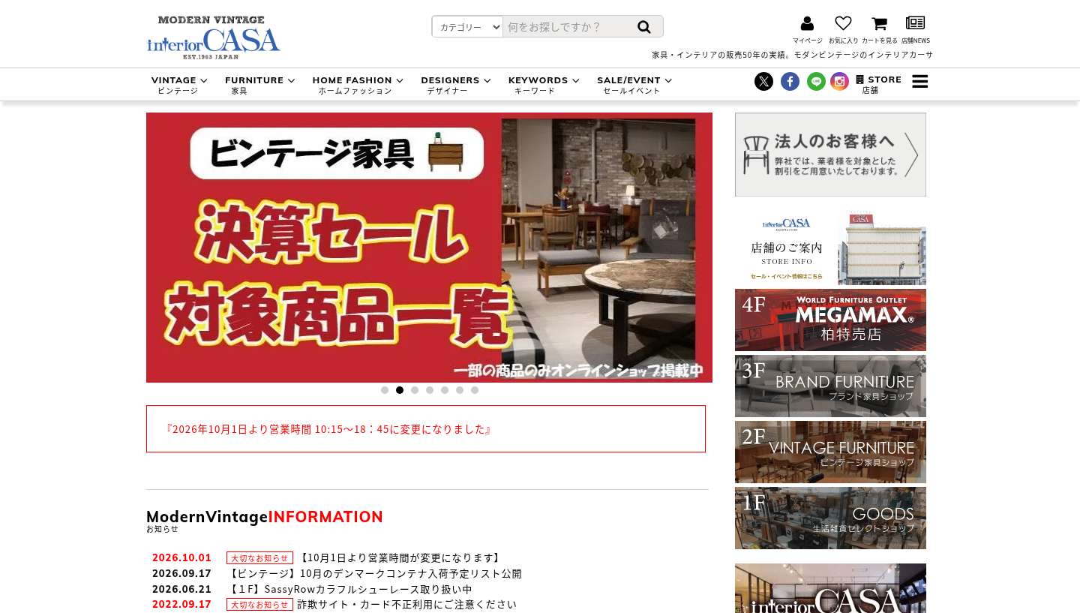Select second carousel slide dot

coord(400,390)
